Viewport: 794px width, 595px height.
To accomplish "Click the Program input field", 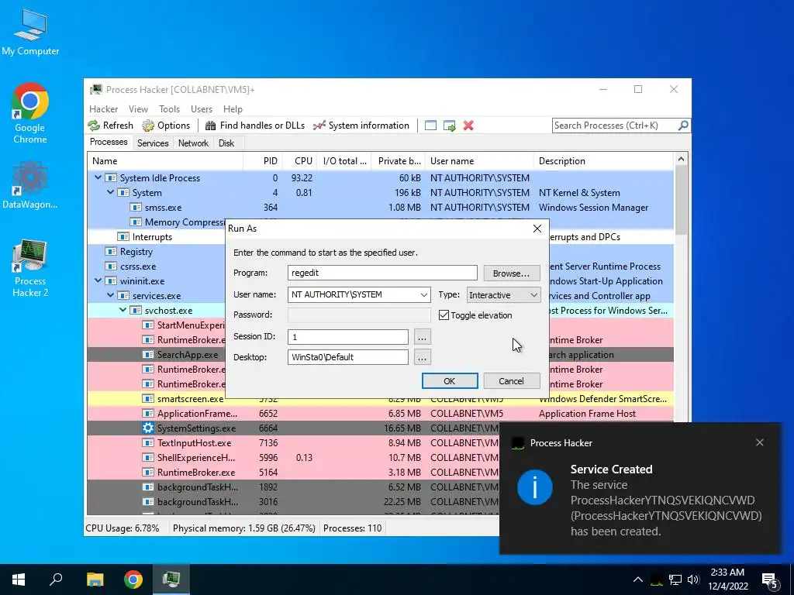I will pyautogui.click(x=382, y=273).
